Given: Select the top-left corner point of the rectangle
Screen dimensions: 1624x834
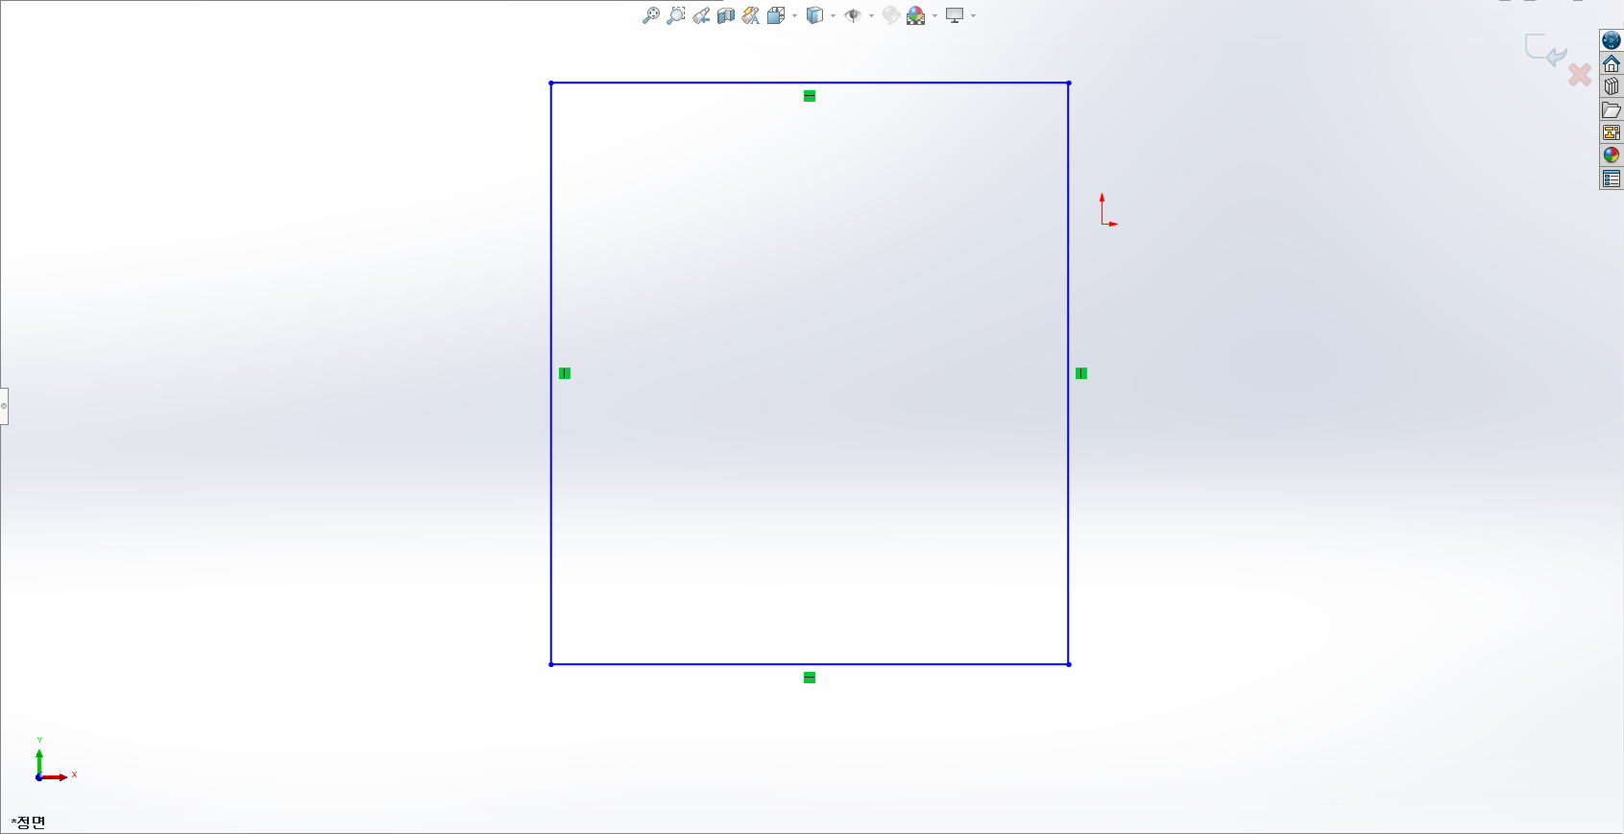Looking at the screenshot, I should [x=551, y=83].
